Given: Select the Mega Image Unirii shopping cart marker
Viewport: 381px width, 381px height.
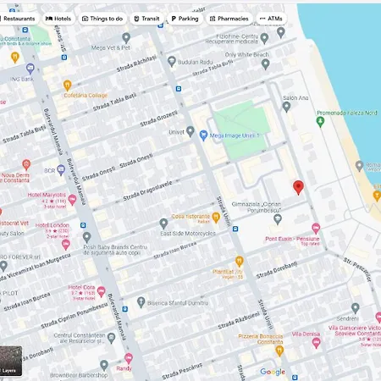Looking at the screenshot, I should click(x=203, y=135).
